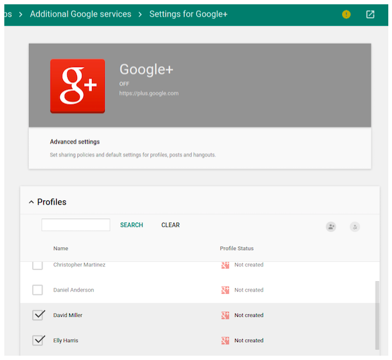392x360 pixels.
Task: Click the red Google+ logo
Action: (78, 86)
